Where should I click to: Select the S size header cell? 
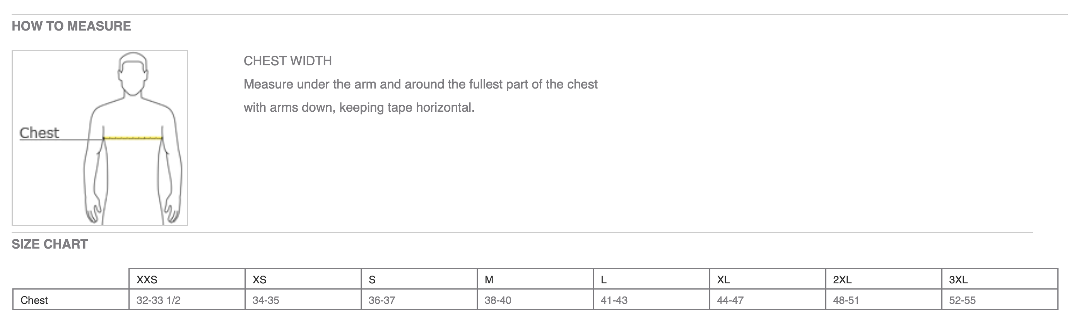tap(419, 279)
